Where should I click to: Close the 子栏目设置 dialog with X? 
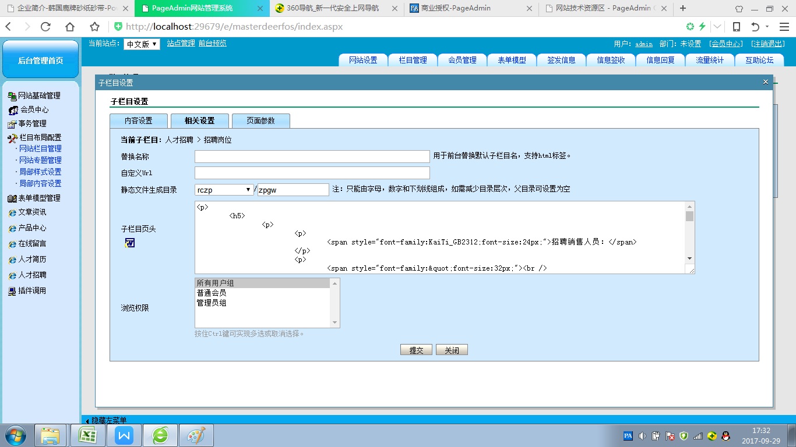coord(766,82)
